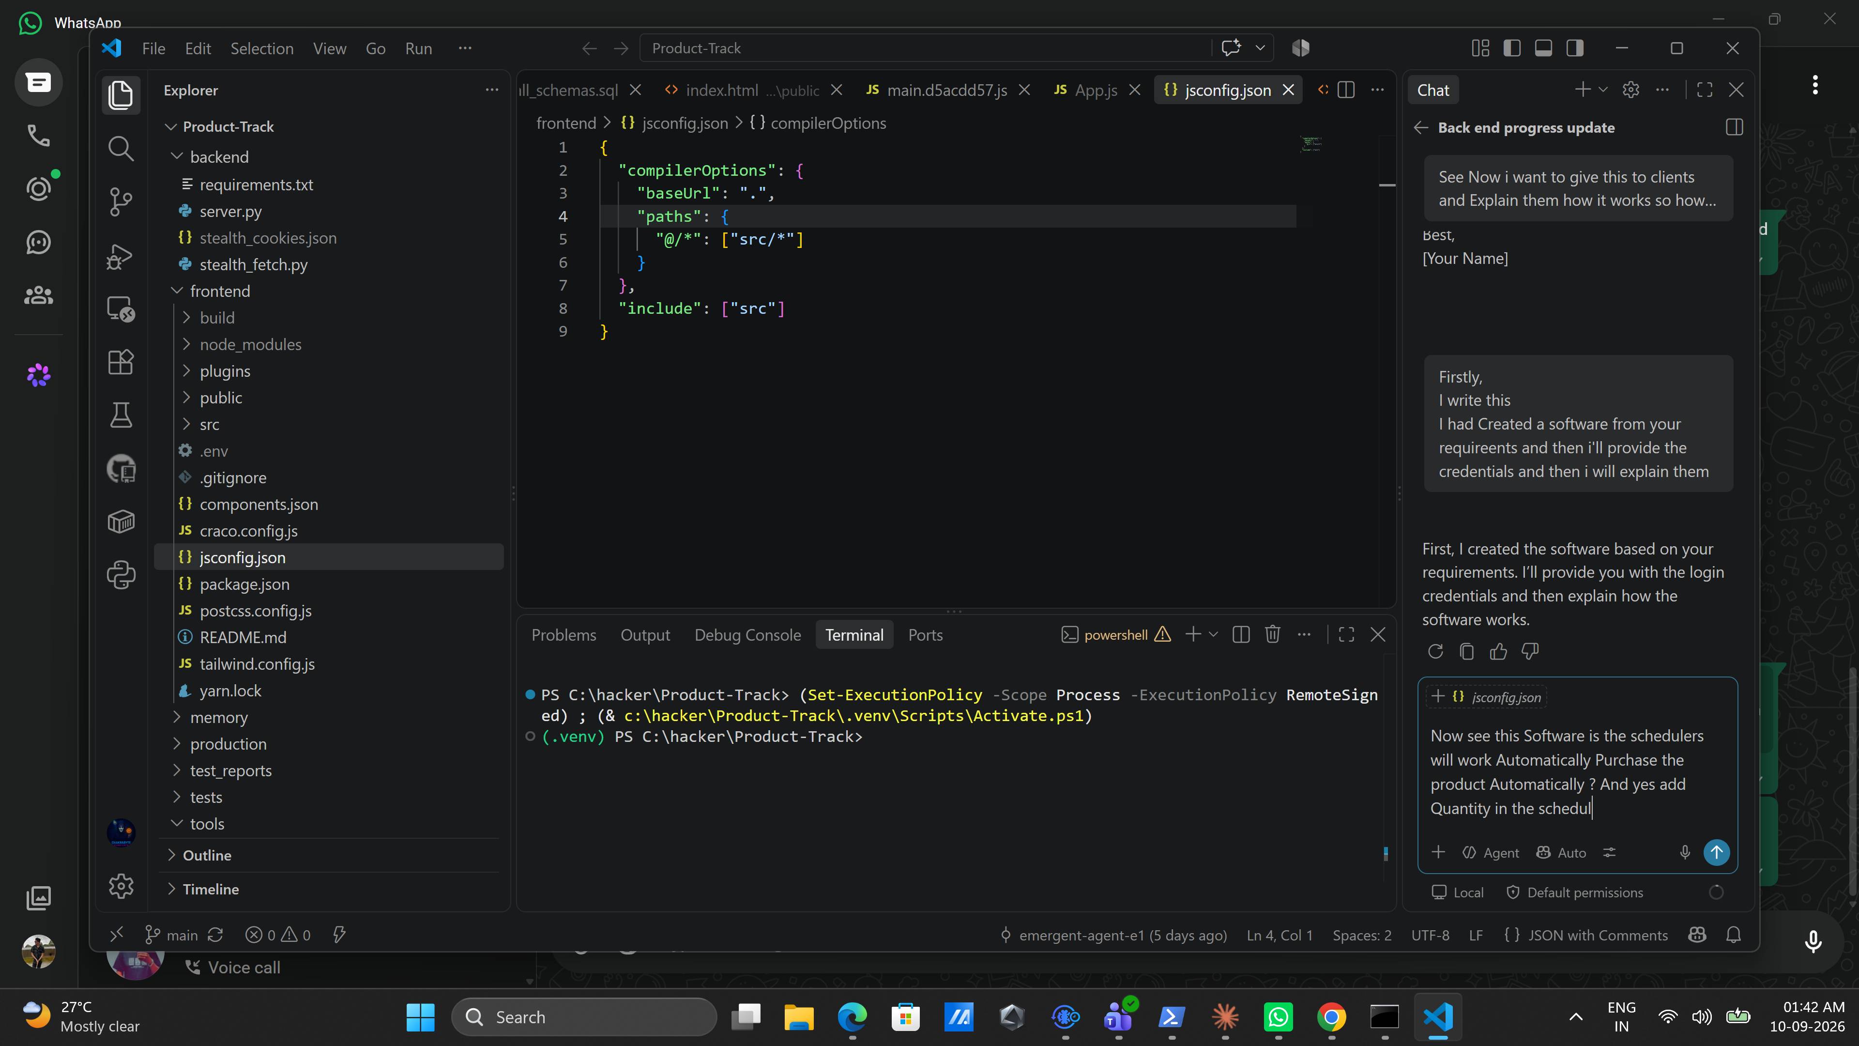Viewport: 1859px width, 1046px height.
Task: Open the Extensions view
Action: (x=121, y=362)
